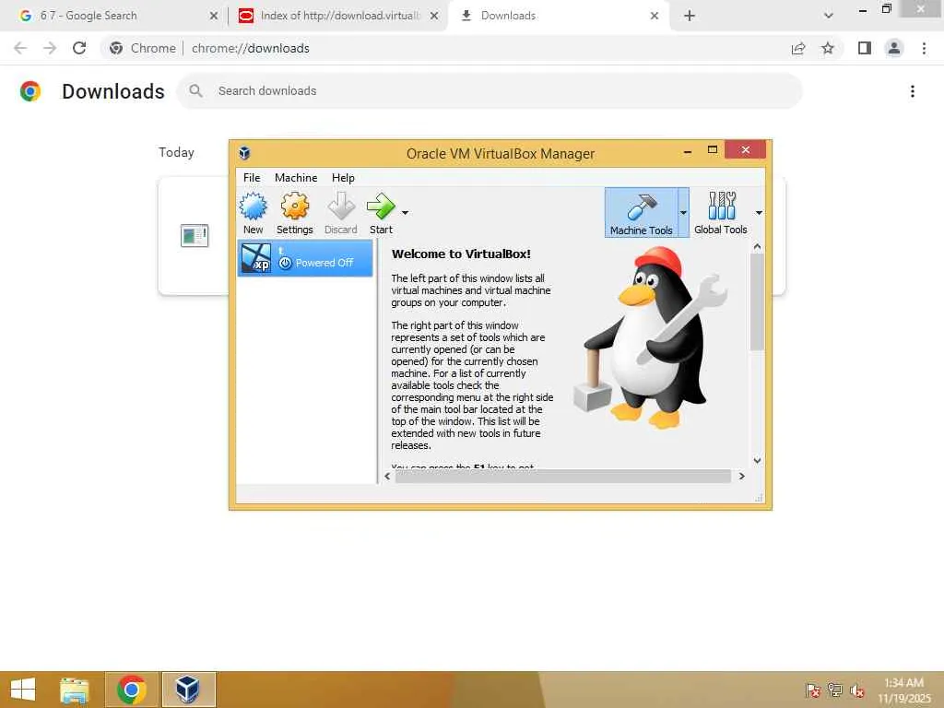Click the vertical scrollbar thumb in Welcome panel
Viewport: 944px width, 708px height.
tap(758, 302)
